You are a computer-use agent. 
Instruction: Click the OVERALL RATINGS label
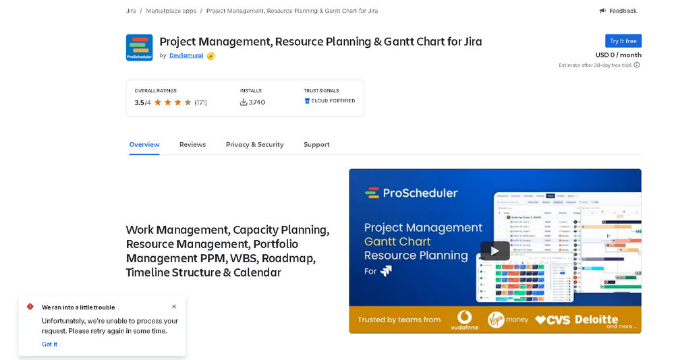(156, 90)
